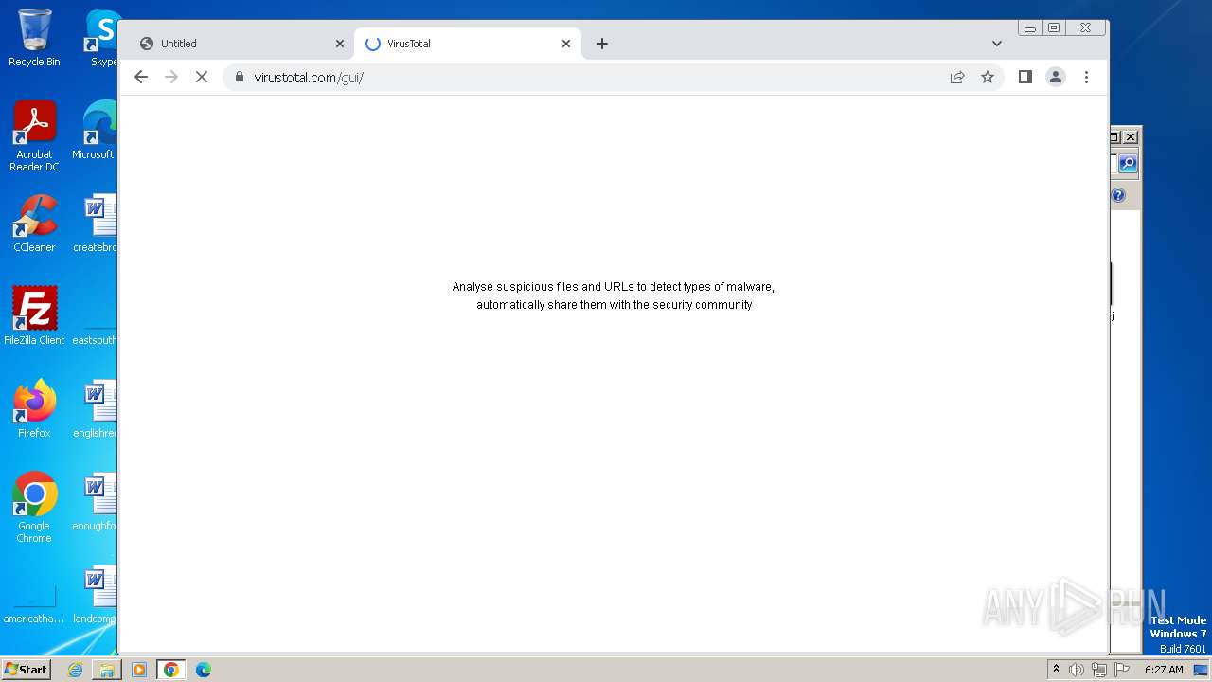Go back with the browser back arrow
1212x682 pixels.
click(141, 77)
